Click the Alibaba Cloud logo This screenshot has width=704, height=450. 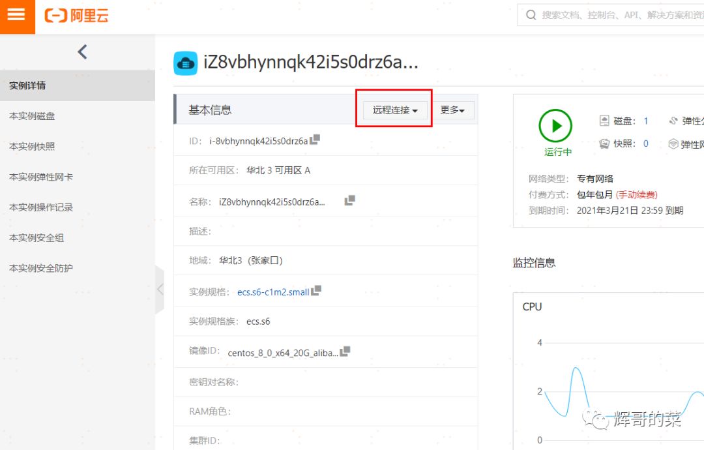(77, 16)
